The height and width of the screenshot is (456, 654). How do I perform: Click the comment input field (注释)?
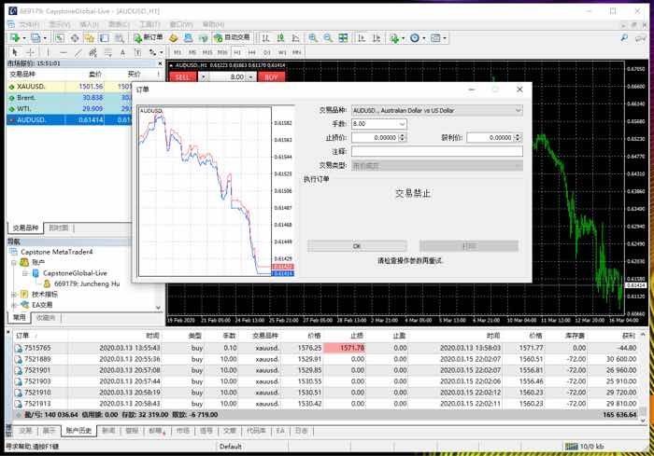[x=436, y=151]
